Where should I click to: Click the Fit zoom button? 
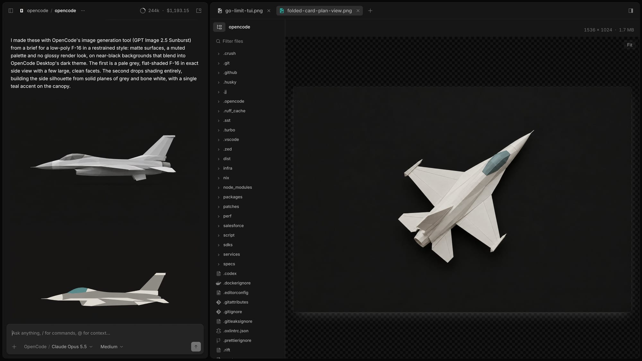(x=629, y=45)
